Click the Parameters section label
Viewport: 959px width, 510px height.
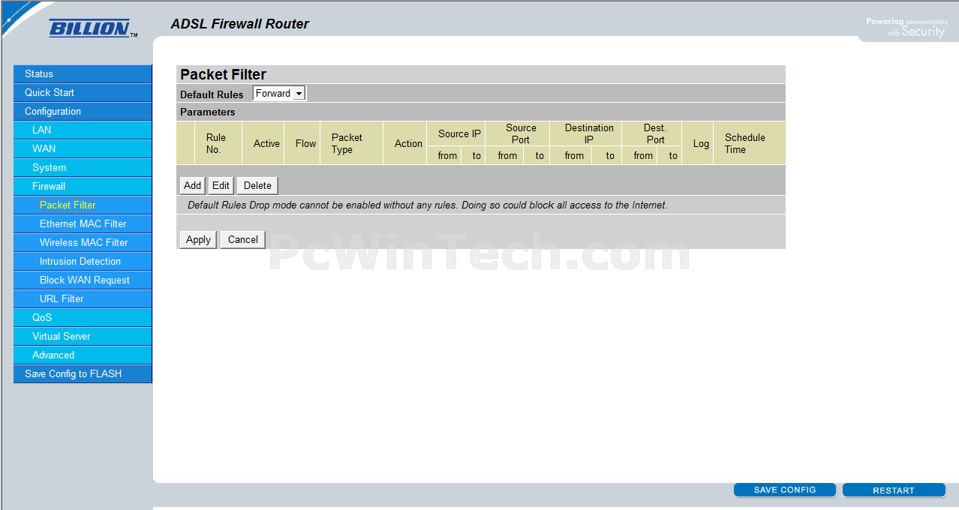point(208,112)
